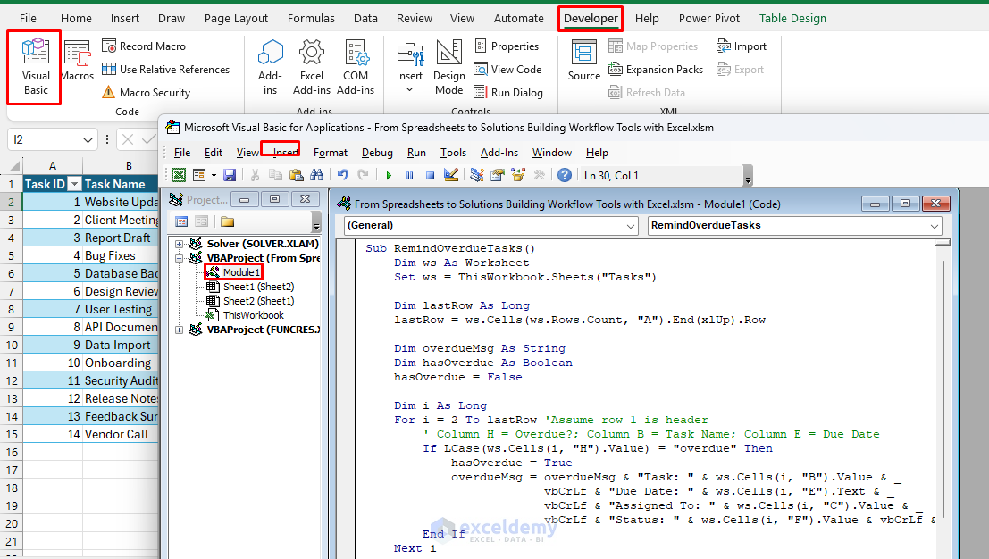Image resolution: width=989 pixels, height=559 pixels.
Task: Select the 'Bug Fixes' cell in Excel
Action: pyautogui.click(x=121, y=256)
